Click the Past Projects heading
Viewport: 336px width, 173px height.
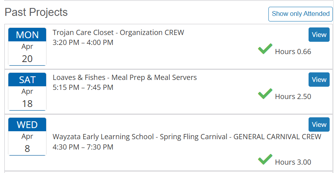[36, 12]
